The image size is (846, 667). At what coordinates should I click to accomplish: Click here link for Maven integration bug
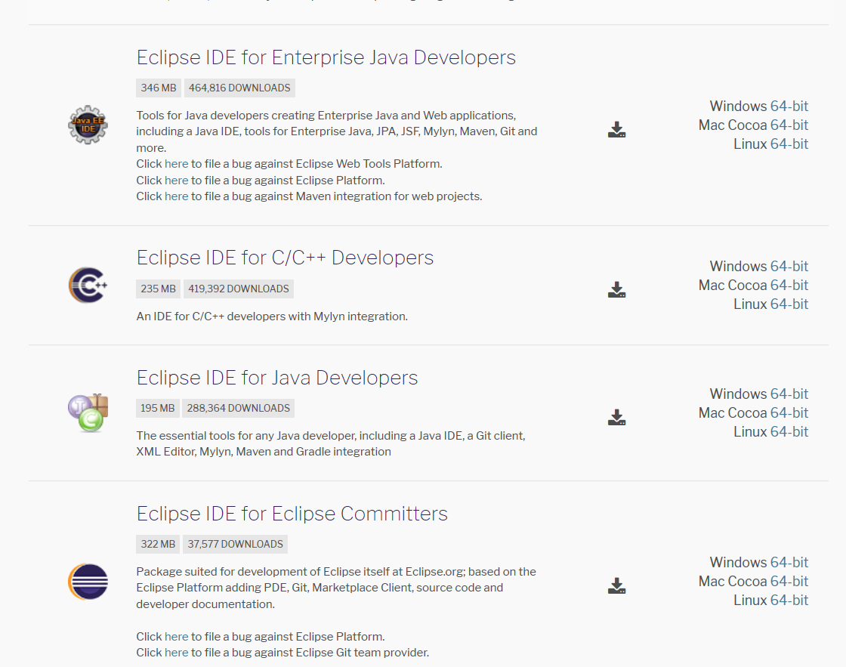point(177,196)
